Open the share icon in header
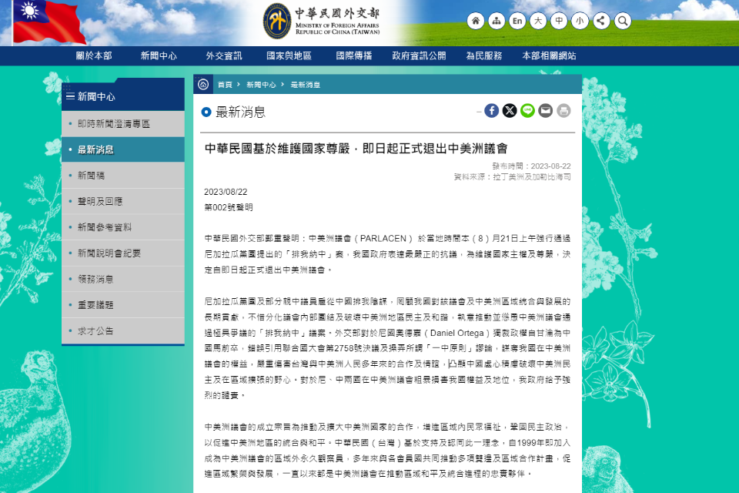The image size is (739, 493). [601, 21]
